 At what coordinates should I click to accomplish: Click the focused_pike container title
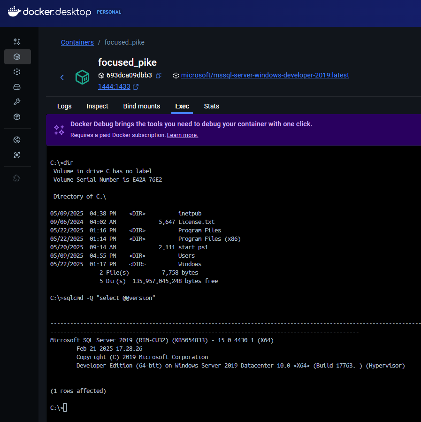127,62
